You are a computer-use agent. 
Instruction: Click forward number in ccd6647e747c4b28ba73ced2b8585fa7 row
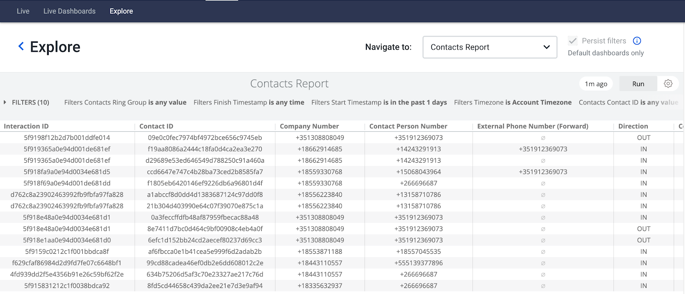tap(543, 172)
